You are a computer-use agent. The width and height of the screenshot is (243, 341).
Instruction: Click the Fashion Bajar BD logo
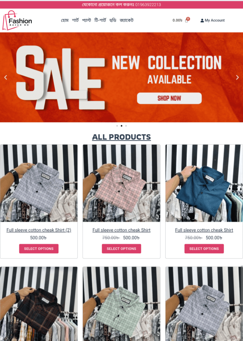pos(17,20)
